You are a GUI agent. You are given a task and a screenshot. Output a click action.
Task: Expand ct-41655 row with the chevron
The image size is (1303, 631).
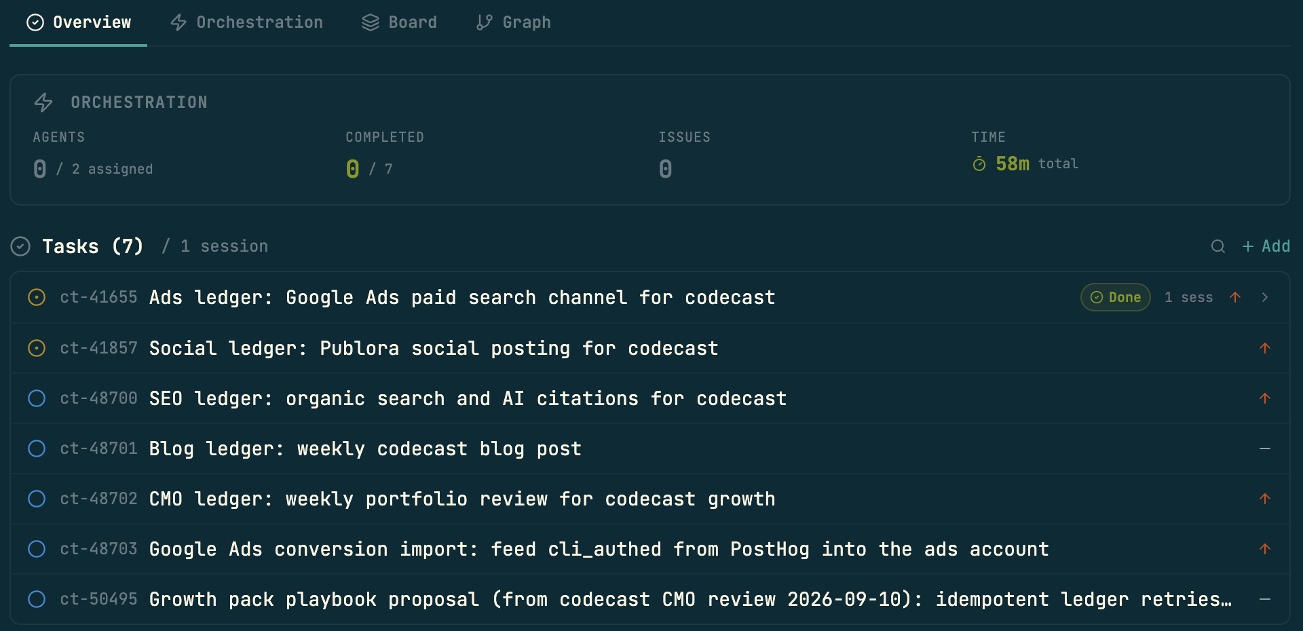pyautogui.click(x=1265, y=297)
